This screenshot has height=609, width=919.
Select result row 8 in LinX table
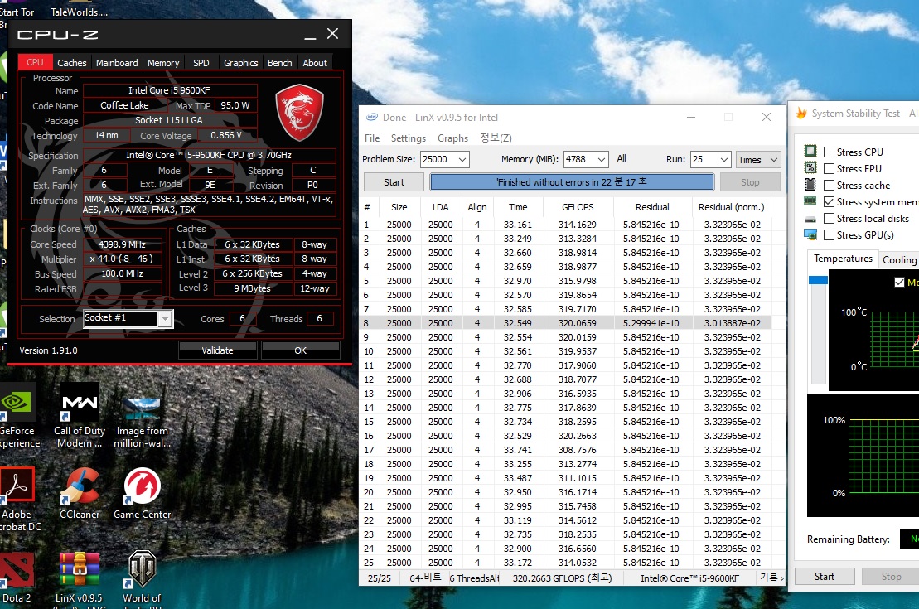coord(566,323)
